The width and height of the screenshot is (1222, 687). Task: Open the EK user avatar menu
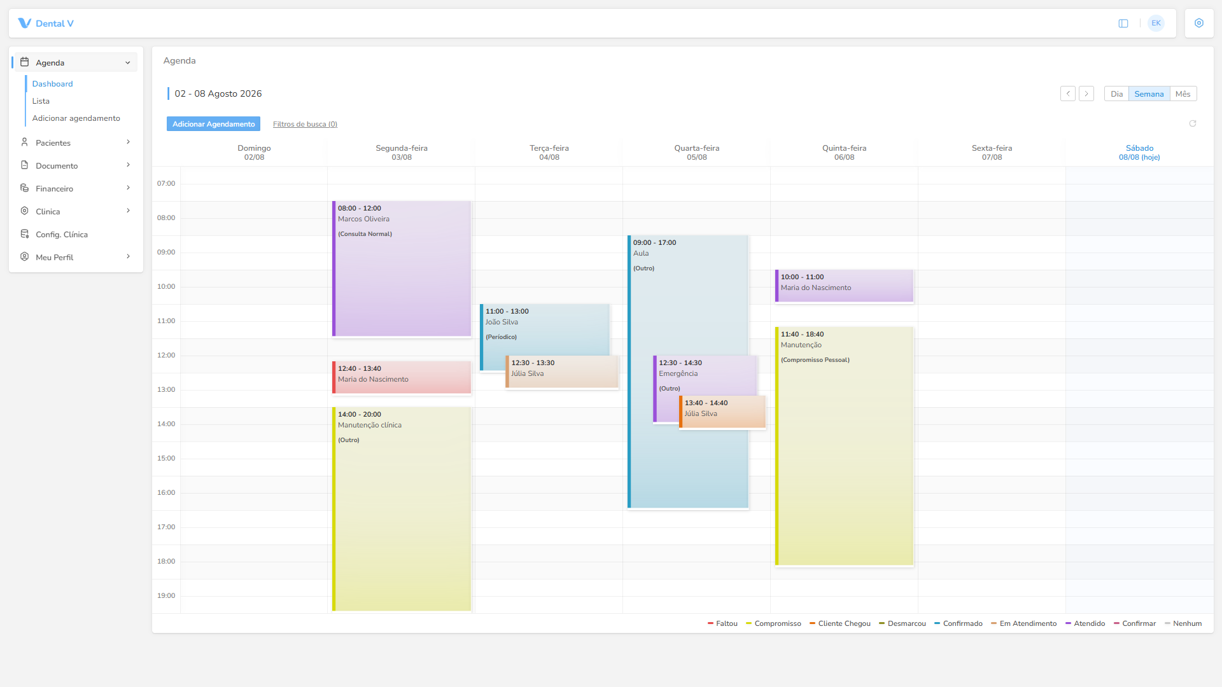tap(1156, 24)
